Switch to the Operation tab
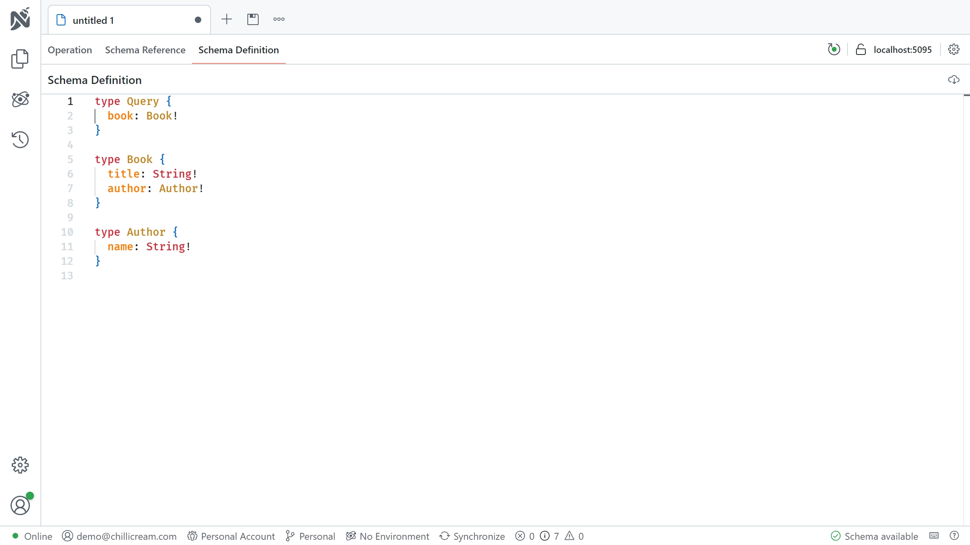 coord(70,50)
